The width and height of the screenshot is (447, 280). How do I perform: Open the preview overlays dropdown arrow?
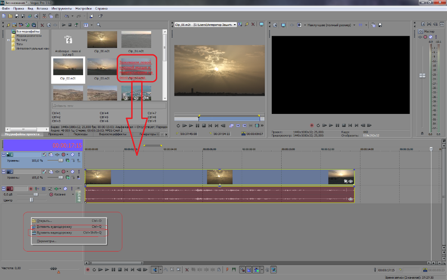[366, 25]
